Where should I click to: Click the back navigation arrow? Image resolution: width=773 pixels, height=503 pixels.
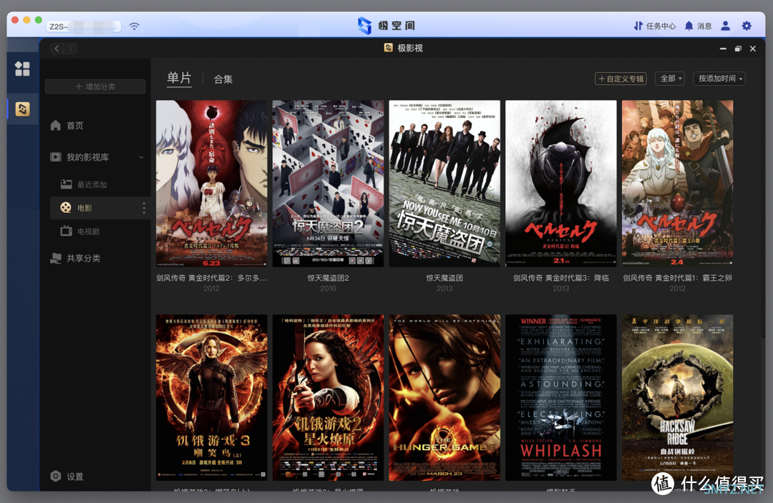click(x=57, y=49)
